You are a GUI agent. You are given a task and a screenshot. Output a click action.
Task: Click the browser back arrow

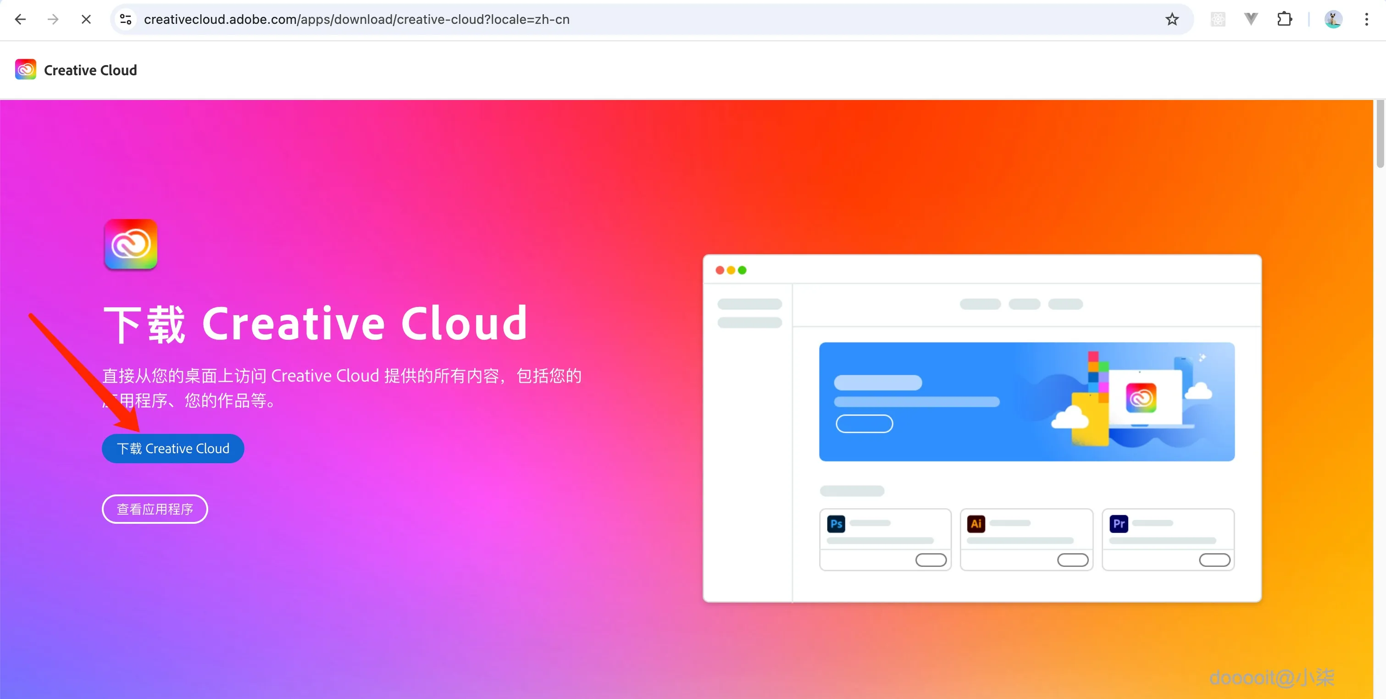point(21,19)
